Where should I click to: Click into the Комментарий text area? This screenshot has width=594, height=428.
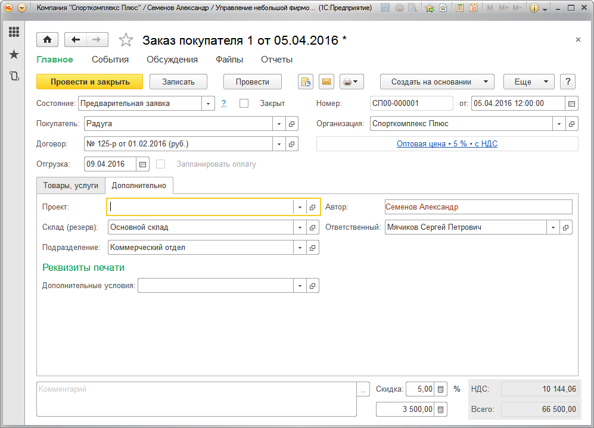point(197,399)
